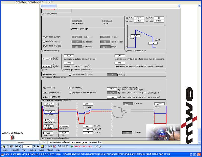This screenshot has height=157, width=202.
Task: Click the Détection type d'arc value field
Action: 69,63
